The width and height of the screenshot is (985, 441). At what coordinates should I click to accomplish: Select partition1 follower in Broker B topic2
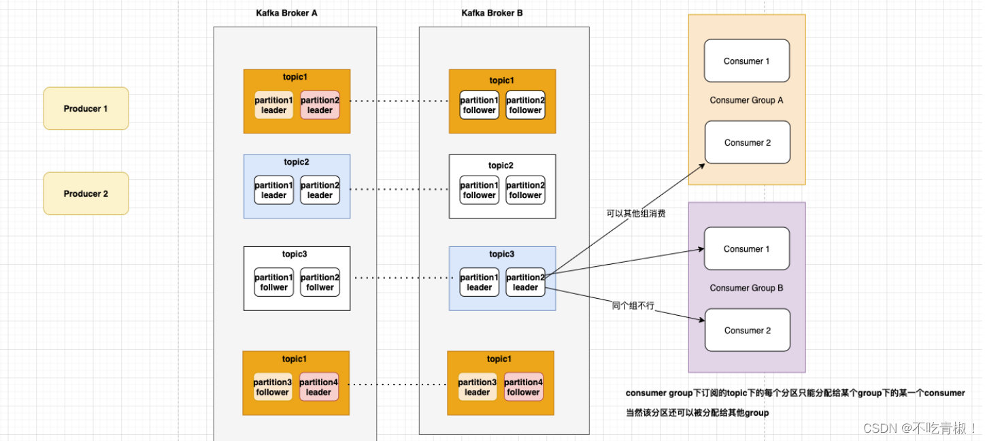click(x=480, y=190)
